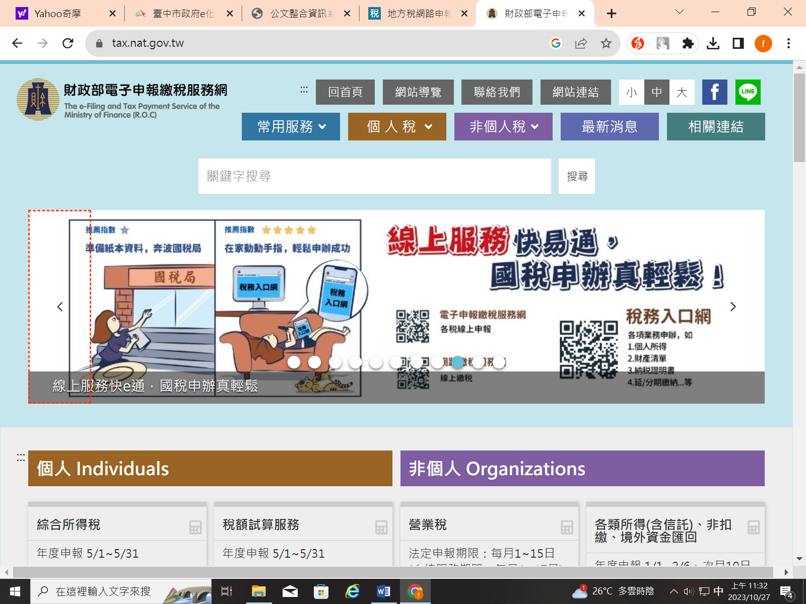Click the calculator icon on 各類所得 card

tap(754, 527)
